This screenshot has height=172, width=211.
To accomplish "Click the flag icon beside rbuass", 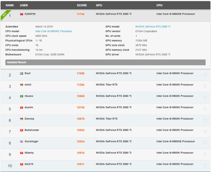I will tap(22, 96).
